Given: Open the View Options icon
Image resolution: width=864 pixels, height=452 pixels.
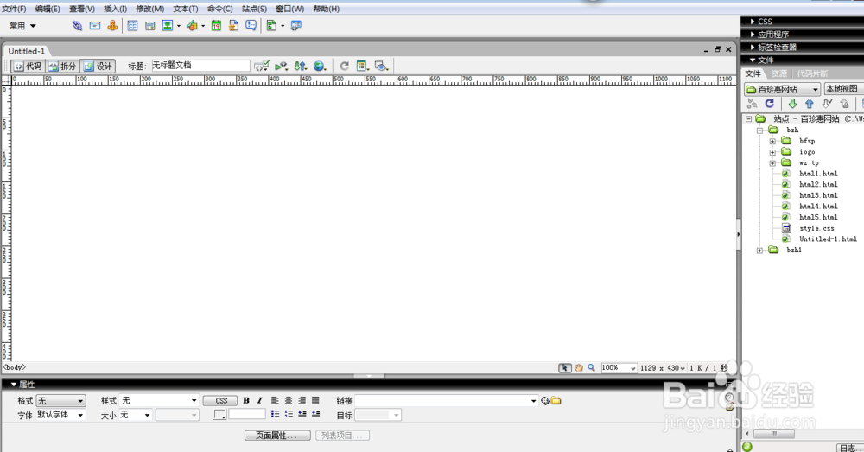Looking at the screenshot, I should [363, 67].
